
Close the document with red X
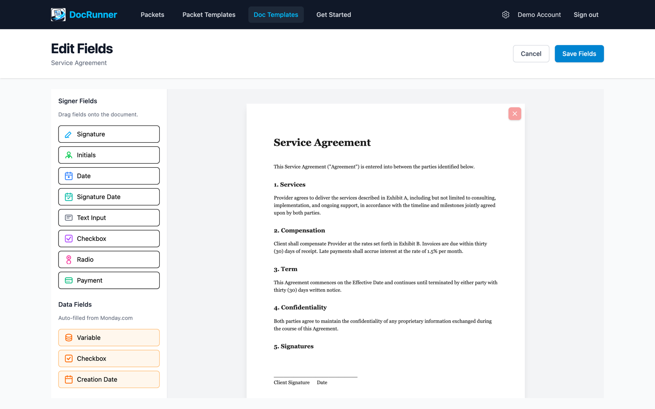515,114
